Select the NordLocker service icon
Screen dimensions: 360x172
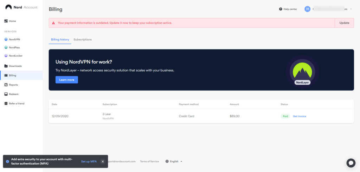(6, 56)
